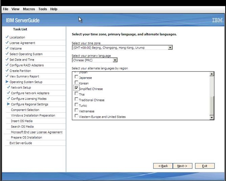This screenshot has height=181, width=226.
Task: Check Western Europe and United States box
Action: [76, 116]
